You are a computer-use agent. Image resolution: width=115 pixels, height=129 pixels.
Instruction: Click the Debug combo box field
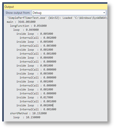(x=69, y=13)
